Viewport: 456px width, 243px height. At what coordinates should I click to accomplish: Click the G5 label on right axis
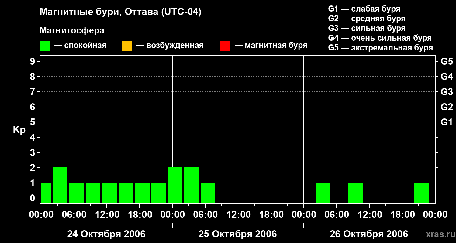coord(447,62)
